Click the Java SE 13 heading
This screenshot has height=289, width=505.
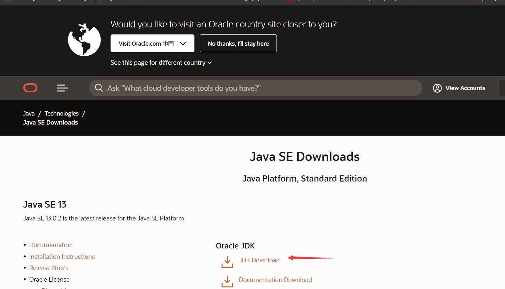(x=45, y=204)
